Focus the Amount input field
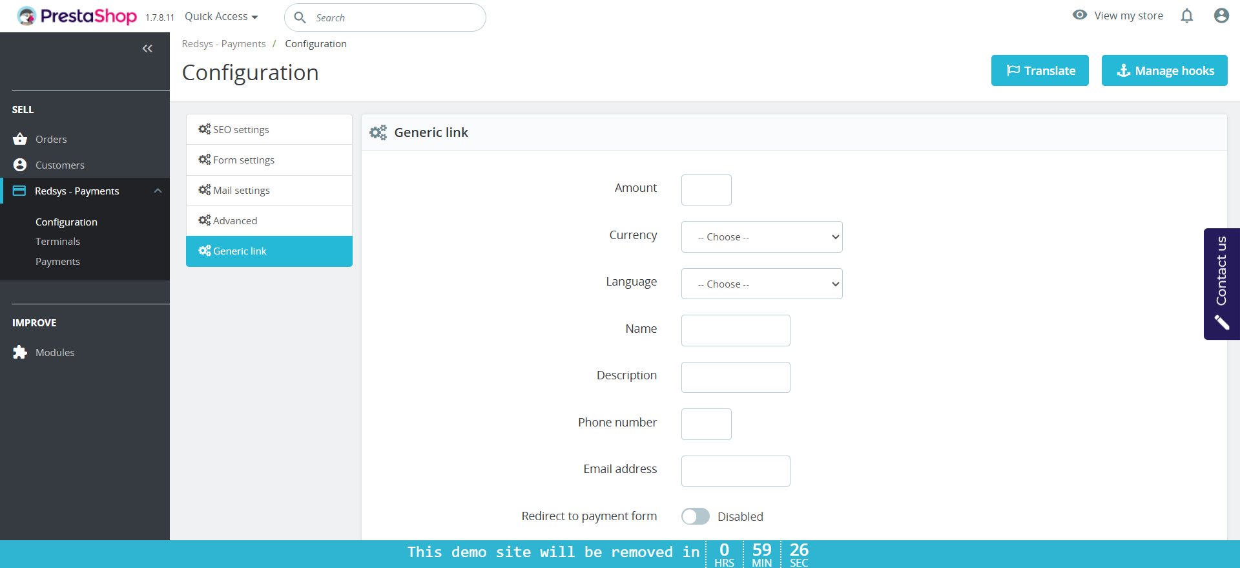Screen dimensions: 1240x568 (x=707, y=190)
